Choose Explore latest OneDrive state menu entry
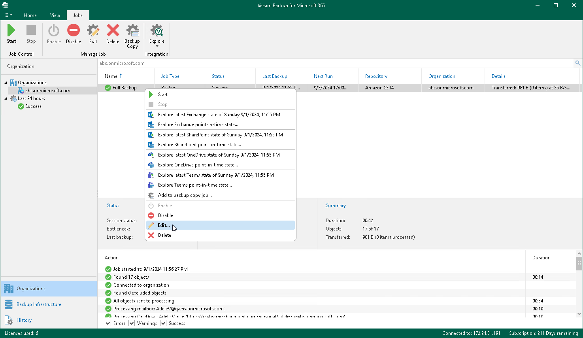The height and width of the screenshot is (338, 583). point(221,155)
